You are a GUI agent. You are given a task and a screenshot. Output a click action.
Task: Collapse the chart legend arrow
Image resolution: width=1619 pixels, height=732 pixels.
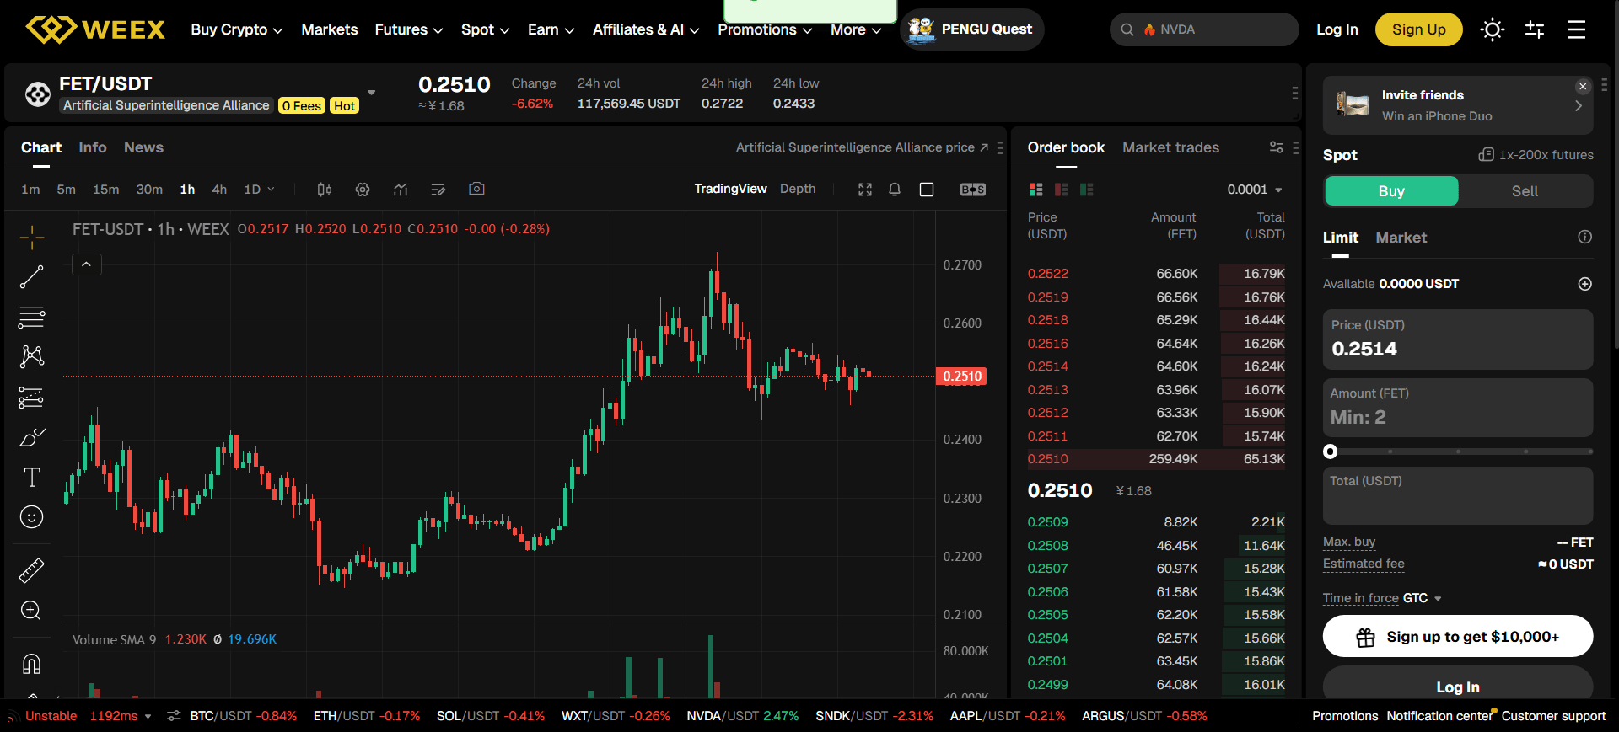click(87, 264)
